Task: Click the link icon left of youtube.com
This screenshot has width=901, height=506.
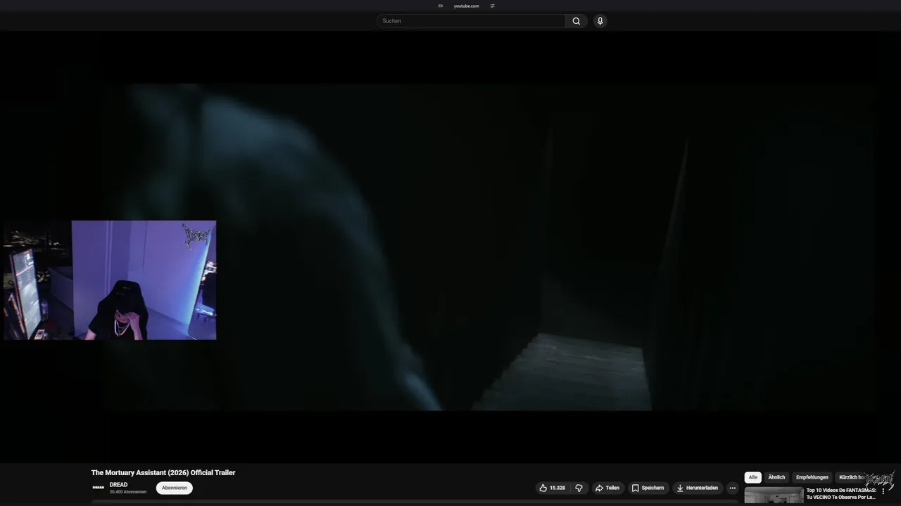Action: 441,6
